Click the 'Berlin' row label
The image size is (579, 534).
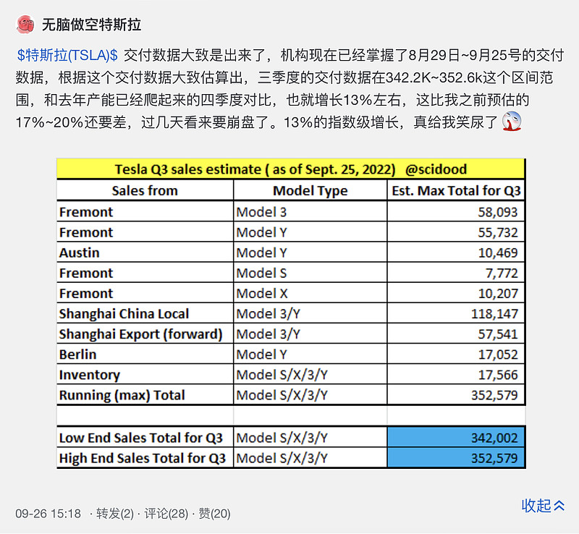pos(78,354)
